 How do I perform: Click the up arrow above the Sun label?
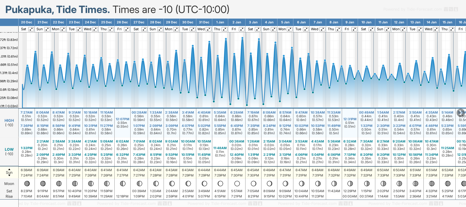[9, 169]
